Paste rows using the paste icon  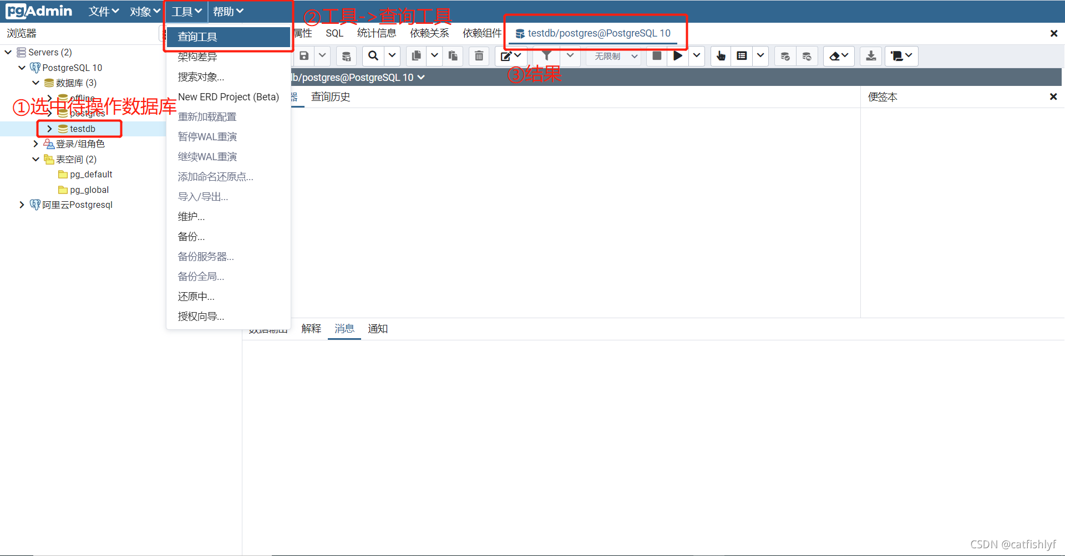click(x=452, y=56)
